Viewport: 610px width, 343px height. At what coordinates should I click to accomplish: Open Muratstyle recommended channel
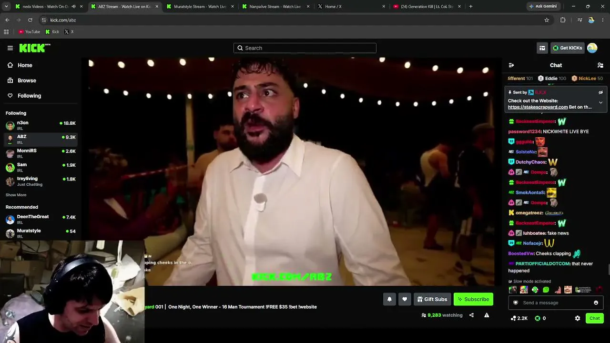point(41,233)
